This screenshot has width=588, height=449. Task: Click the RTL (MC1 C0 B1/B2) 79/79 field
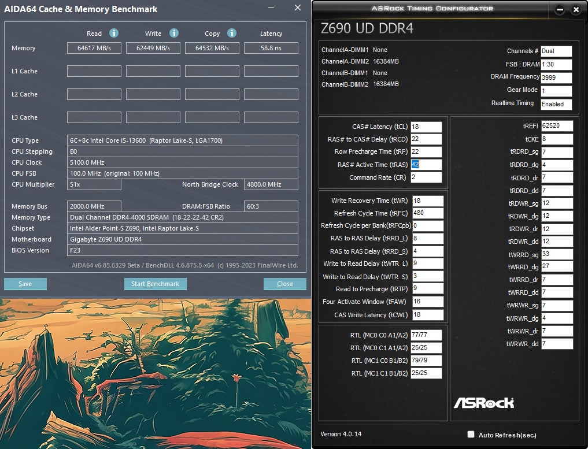(426, 360)
